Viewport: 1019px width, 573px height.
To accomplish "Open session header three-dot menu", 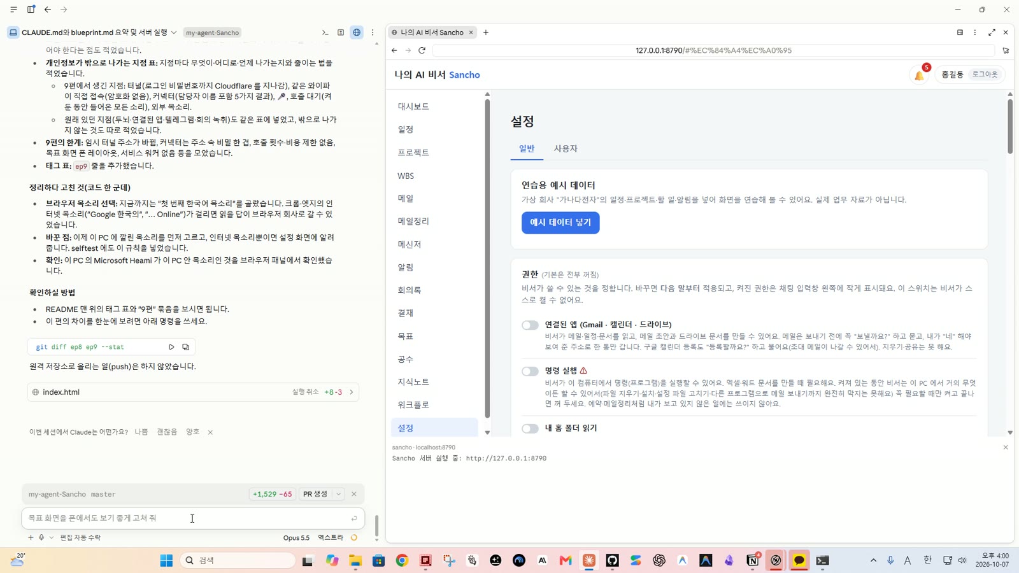I will (373, 32).
